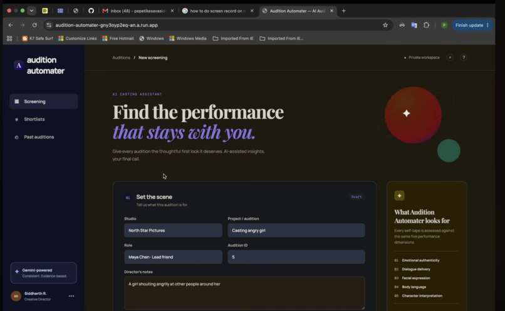The height and width of the screenshot is (311, 505).
Task: Click the Body language dimension
Action: coord(414,287)
